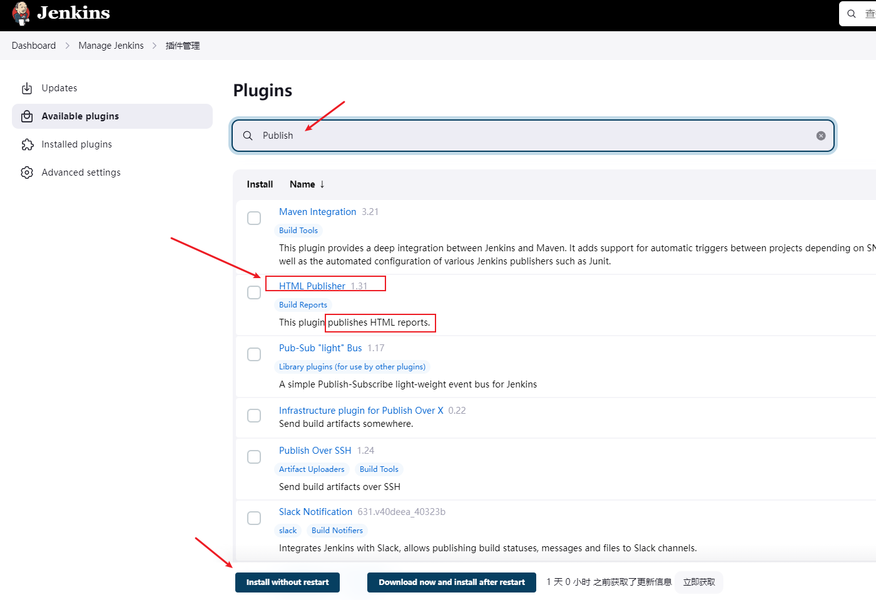Click Download now and install after restart
Viewport: 876px width, 600px height.
point(452,582)
